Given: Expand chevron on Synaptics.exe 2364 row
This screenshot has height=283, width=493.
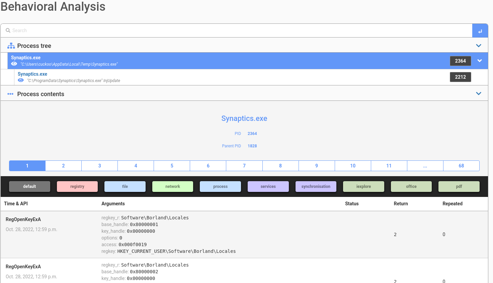Looking at the screenshot, I should tap(480, 61).
